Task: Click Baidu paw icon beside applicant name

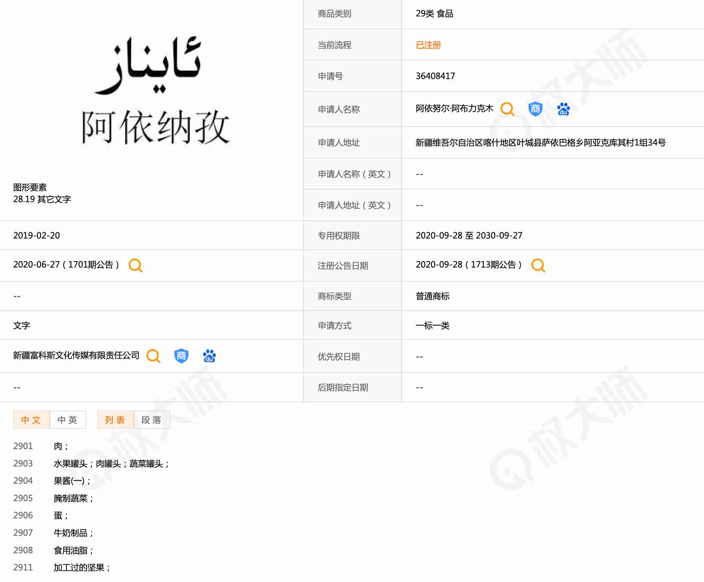Action: (563, 109)
